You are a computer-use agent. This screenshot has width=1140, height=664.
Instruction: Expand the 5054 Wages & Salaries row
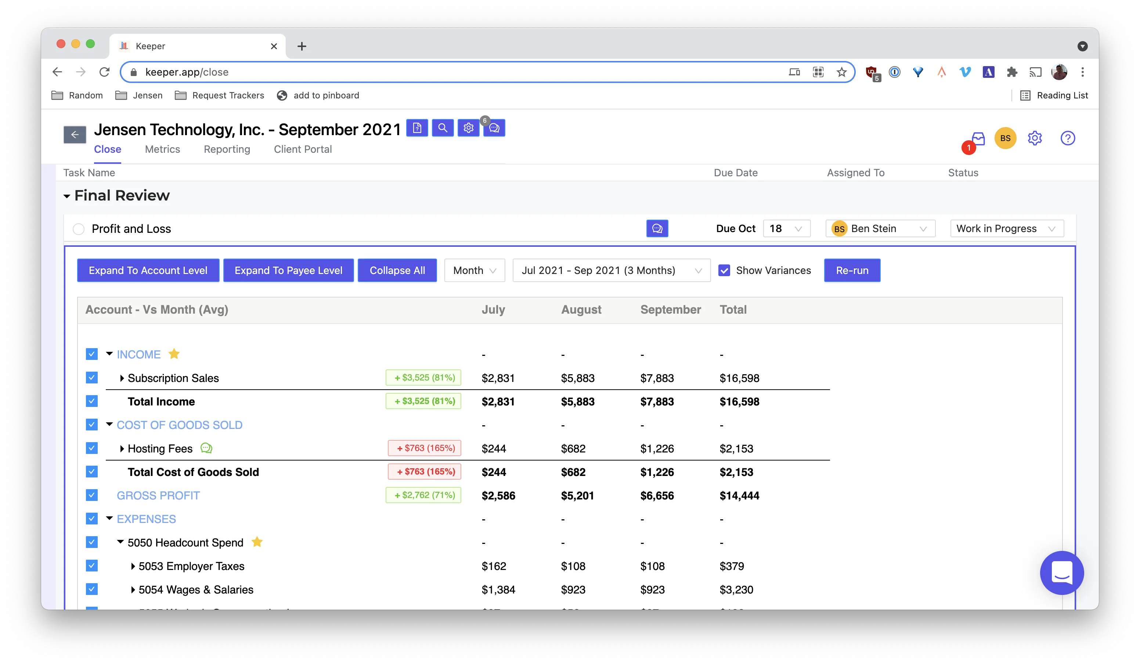click(x=133, y=590)
